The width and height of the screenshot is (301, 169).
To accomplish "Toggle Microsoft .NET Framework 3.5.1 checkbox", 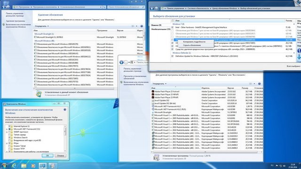I will (9, 129).
